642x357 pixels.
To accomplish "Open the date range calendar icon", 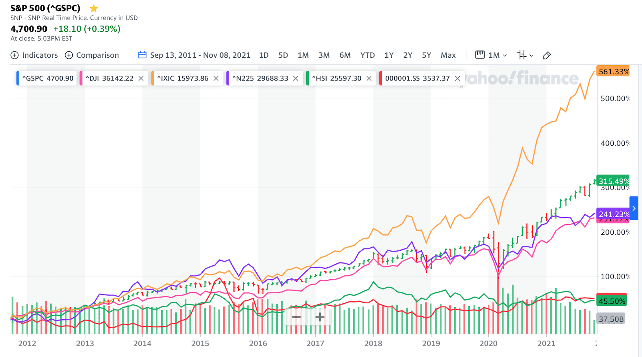I will (142, 55).
